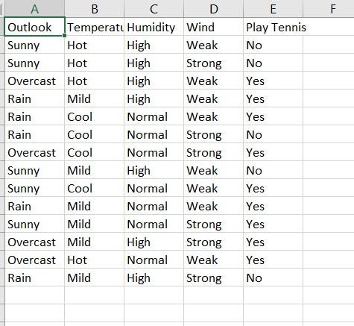This screenshot has height=326, width=354.
Task: Select column F header
Action: tap(329, 9)
